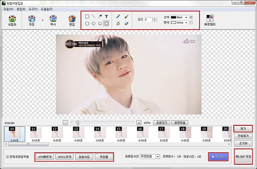Toggle the 면색 fill color checkbox
This screenshot has width=257, height=169.
pos(191,22)
